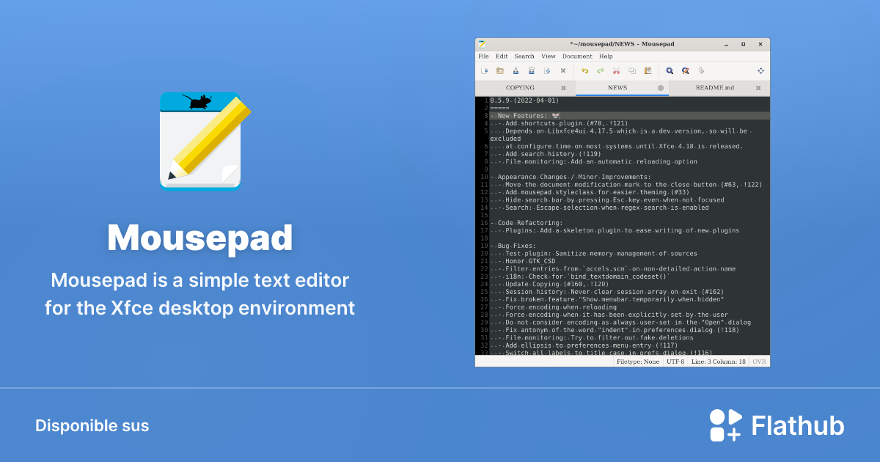Paste clipboard contents using toolbar icon
The image size is (880, 462).
648,70
